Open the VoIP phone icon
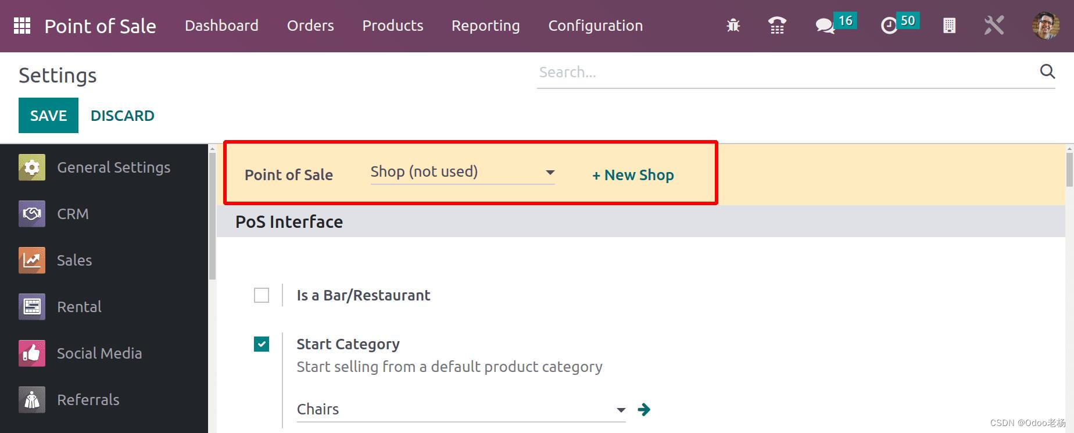This screenshot has height=433, width=1074. pyautogui.click(x=777, y=26)
